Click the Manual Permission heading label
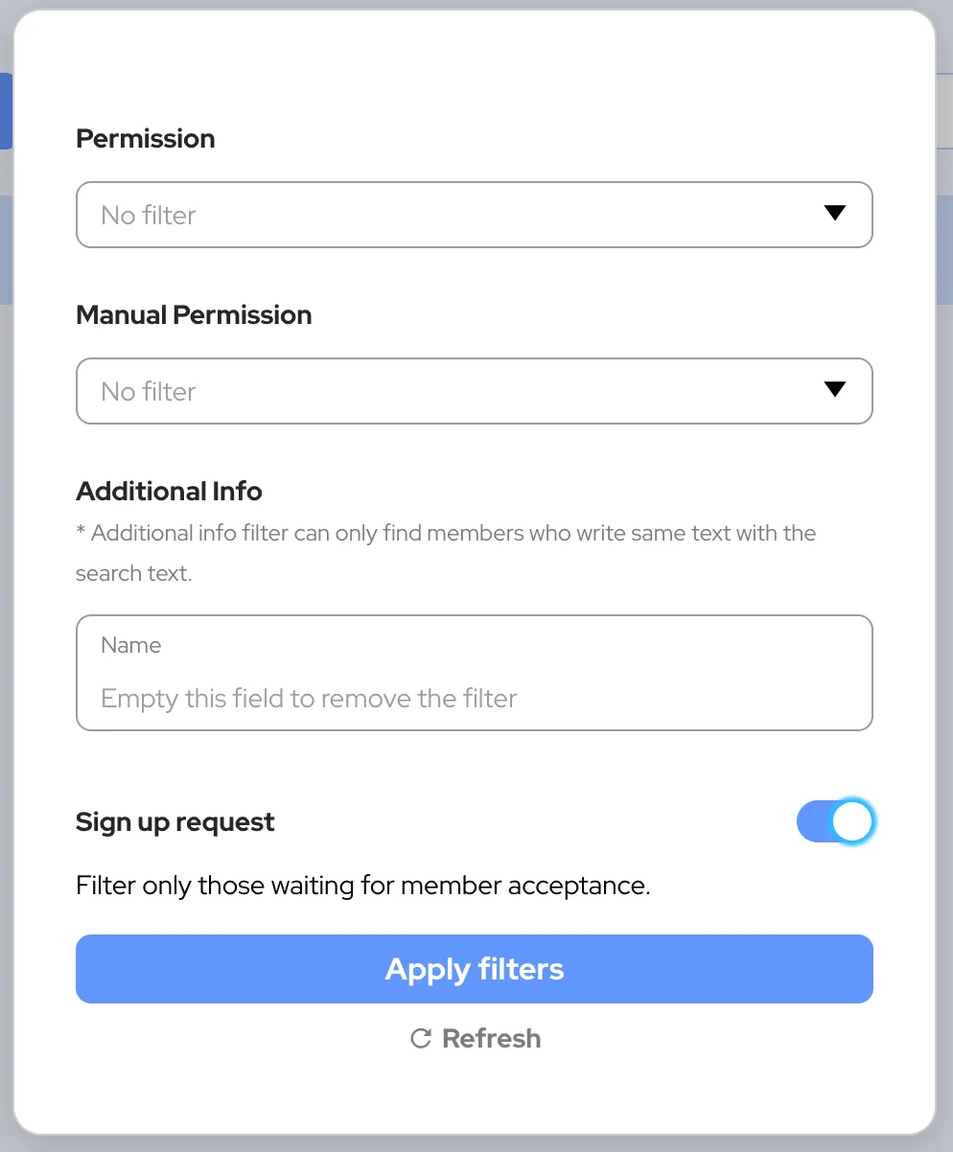The height and width of the screenshot is (1152, 953). click(194, 315)
